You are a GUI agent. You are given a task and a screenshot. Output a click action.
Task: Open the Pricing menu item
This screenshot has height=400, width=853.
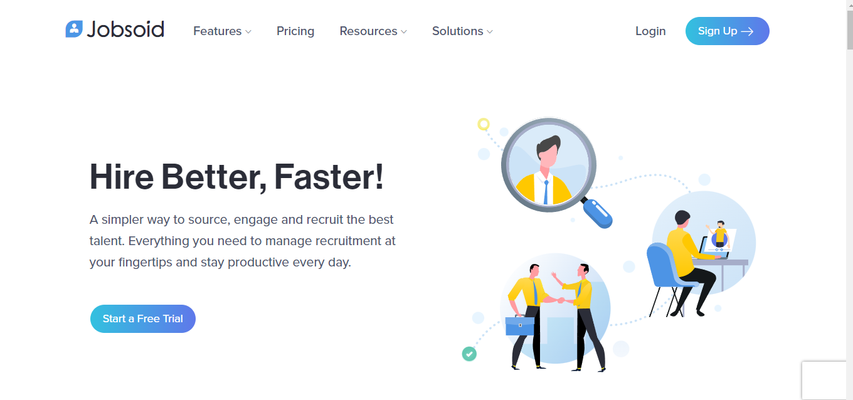coord(295,31)
